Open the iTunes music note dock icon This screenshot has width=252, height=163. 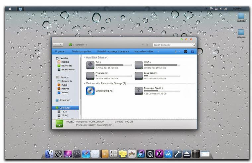click(x=141, y=154)
